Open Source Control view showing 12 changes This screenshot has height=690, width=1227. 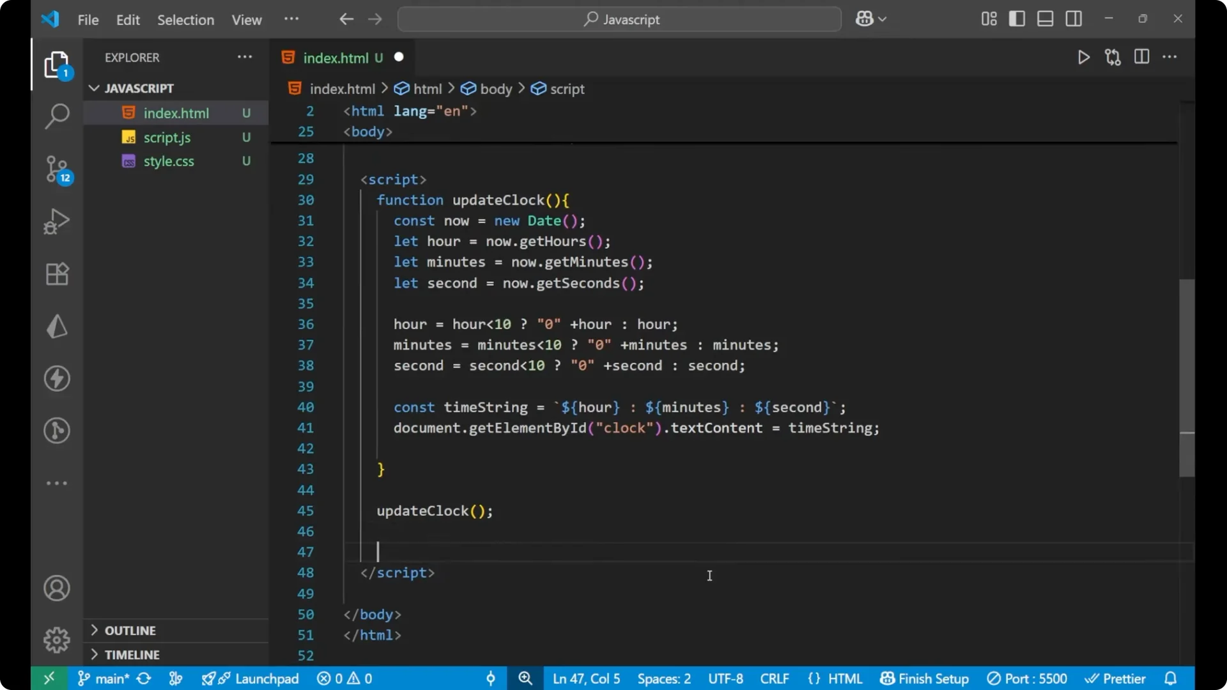click(x=57, y=169)
